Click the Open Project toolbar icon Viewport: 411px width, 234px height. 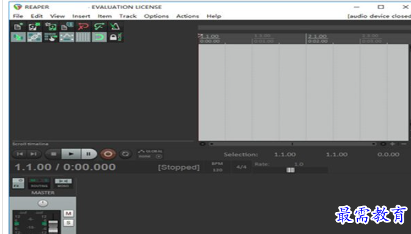(34, 26)
